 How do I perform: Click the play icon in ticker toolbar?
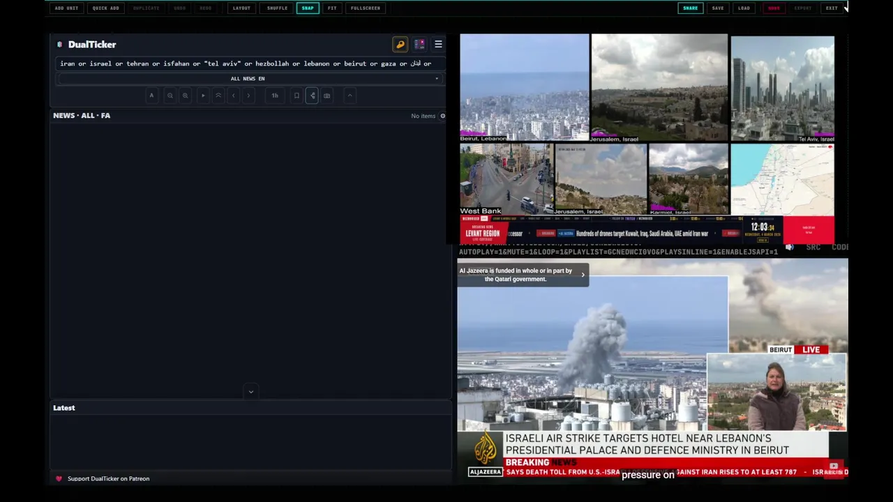[x=203, y=96]
